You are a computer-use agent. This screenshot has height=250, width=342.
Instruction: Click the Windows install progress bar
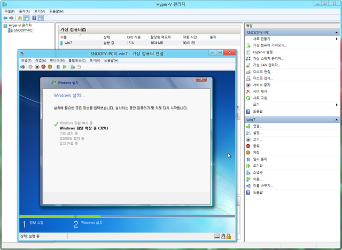[127, 216]
